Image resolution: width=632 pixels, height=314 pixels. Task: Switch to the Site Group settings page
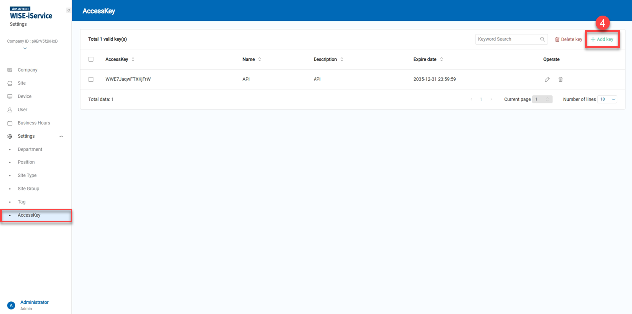pyautogui.click(x=28, y=188)
